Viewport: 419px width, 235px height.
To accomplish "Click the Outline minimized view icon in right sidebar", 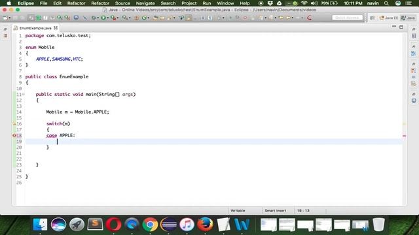I will 413,54.
